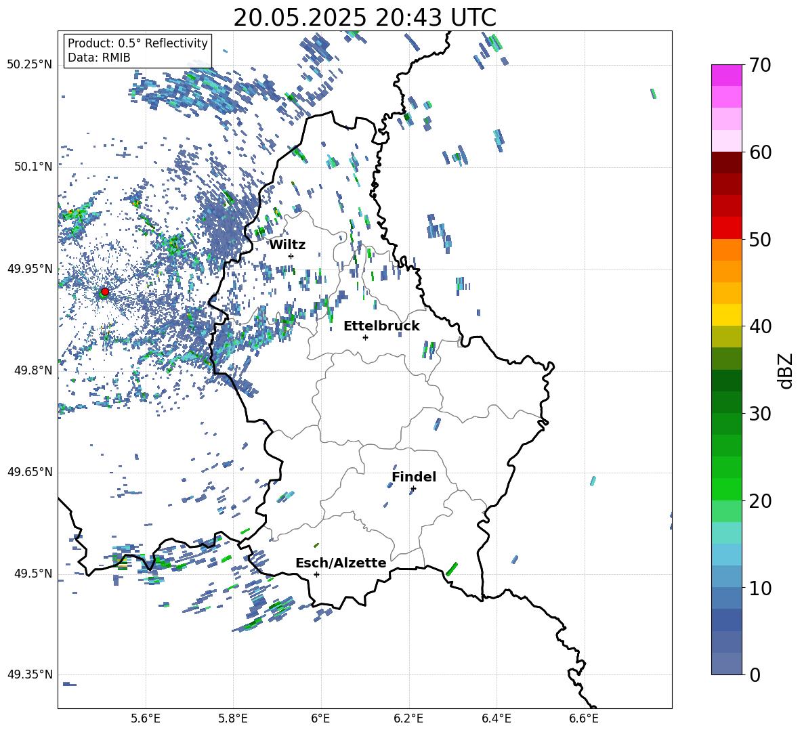Click the 0 tick label on colorbar
Screen dimensions: 802x732
point(755,674)
